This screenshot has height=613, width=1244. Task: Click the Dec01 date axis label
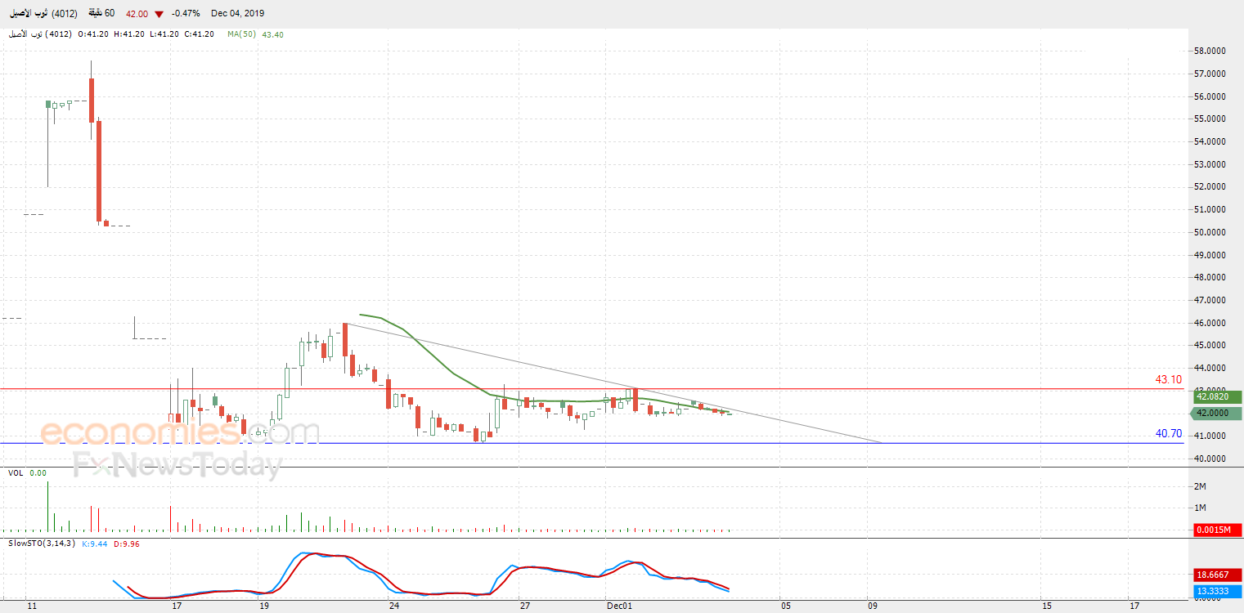(x=620, y=606)
